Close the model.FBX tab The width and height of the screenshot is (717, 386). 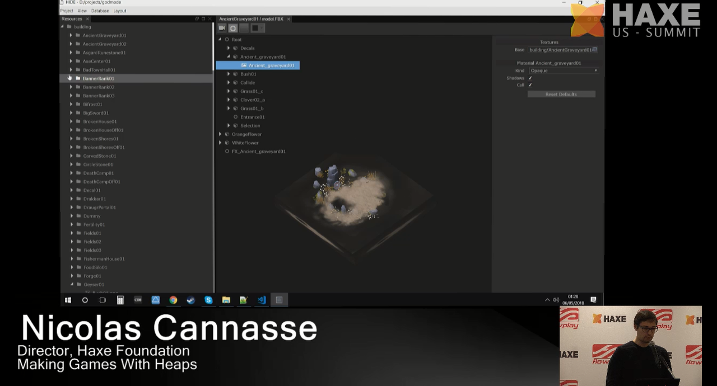[288, 19]
